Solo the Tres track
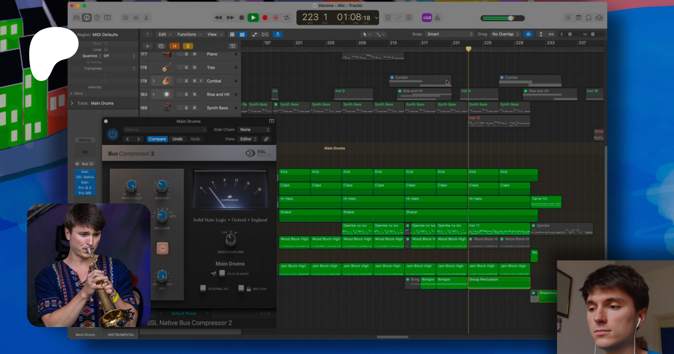The width and height of the screenshot is (674, 354). click(x=186, y=67)
